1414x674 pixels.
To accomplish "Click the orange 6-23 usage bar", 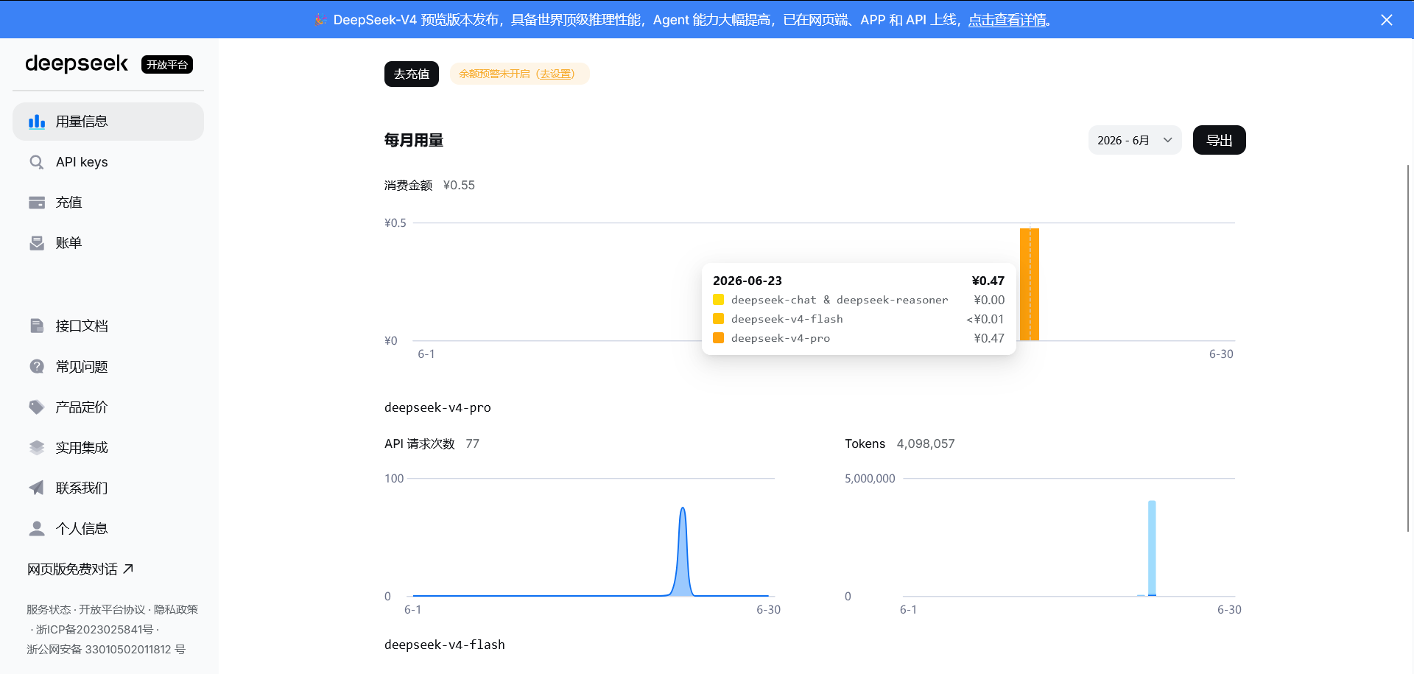I will click(1030, 284).
